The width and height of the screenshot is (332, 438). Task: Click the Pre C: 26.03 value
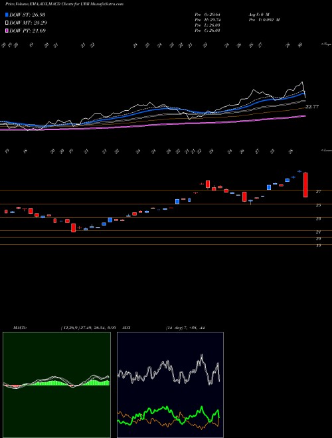point(207,31)
